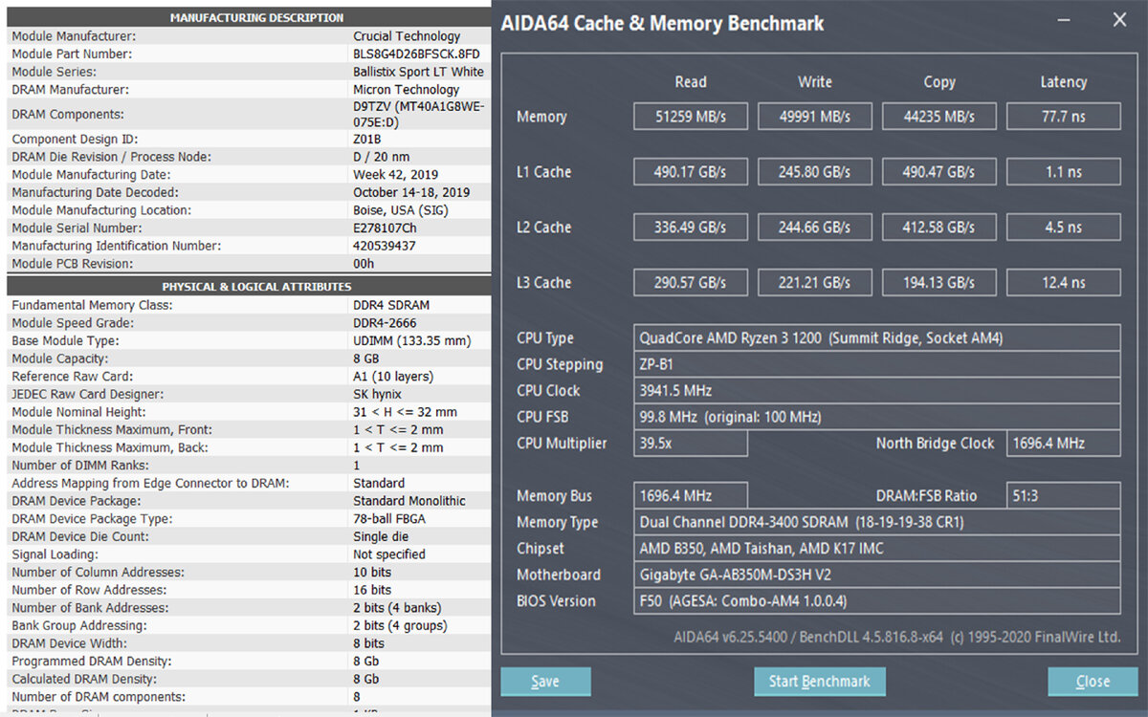
Task: Click the Close button at bottom right
Action: click(1093, 681)
